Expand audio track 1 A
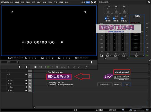Viewport: 151px width, 112px height. 8,80
